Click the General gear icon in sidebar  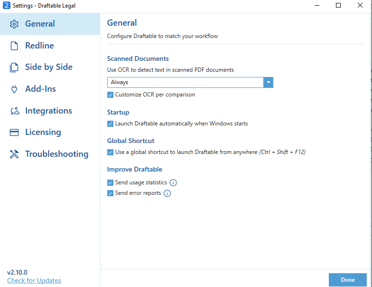click(x=14, y=24)
